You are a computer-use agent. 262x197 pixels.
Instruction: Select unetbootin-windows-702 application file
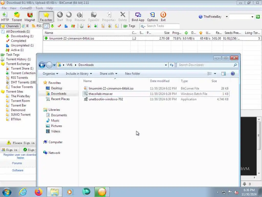point(156,99)
